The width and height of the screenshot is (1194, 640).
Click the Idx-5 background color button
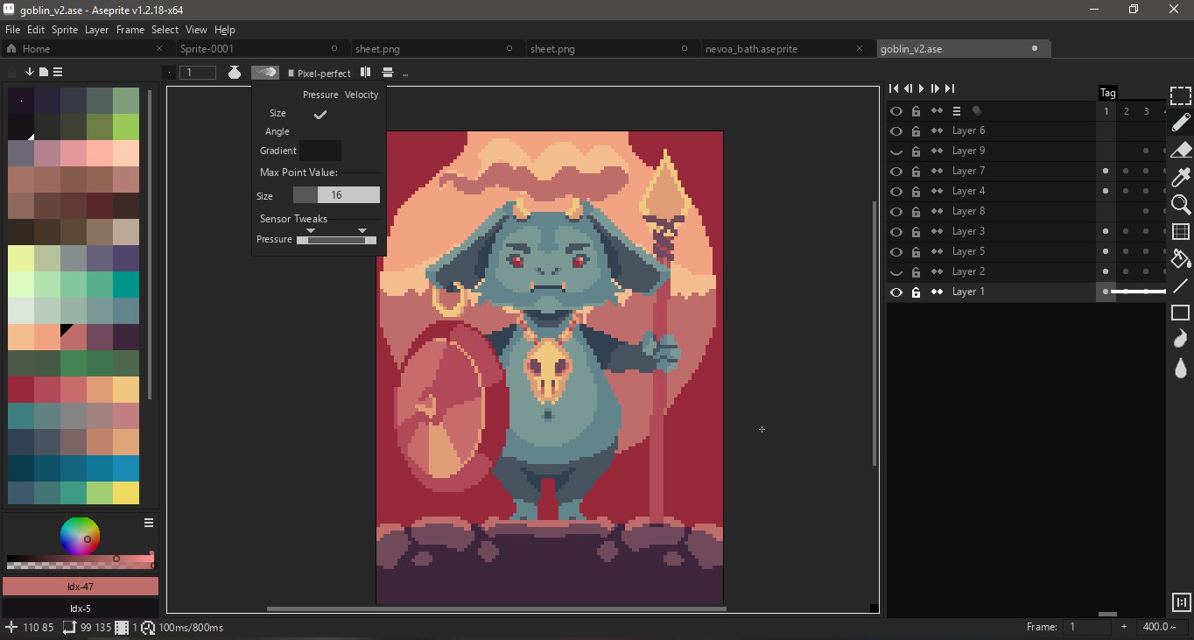click(81, 608)
